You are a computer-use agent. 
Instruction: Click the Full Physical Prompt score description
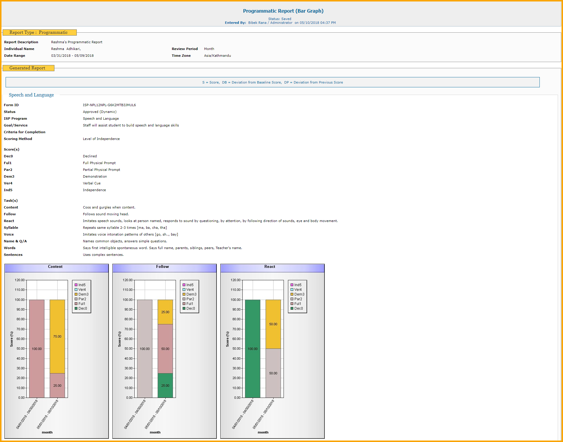point(99,163)
